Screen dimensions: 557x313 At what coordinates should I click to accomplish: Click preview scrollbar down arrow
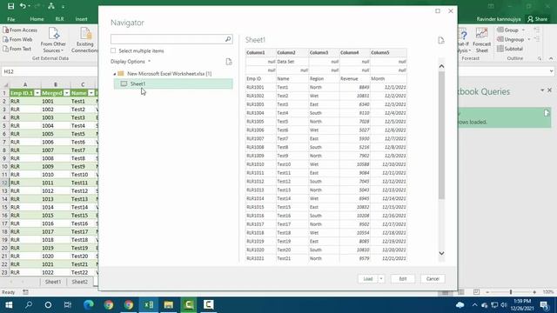coord(441,253)
